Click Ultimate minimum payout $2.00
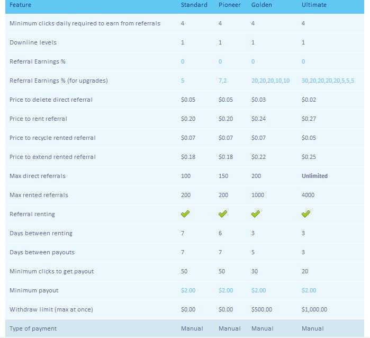Image resolution: width=370 pixels, height=338 pixels. tap(309, 290)
